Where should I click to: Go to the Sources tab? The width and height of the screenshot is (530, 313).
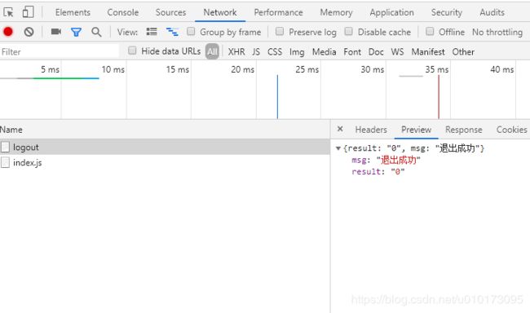click(170, 12)
